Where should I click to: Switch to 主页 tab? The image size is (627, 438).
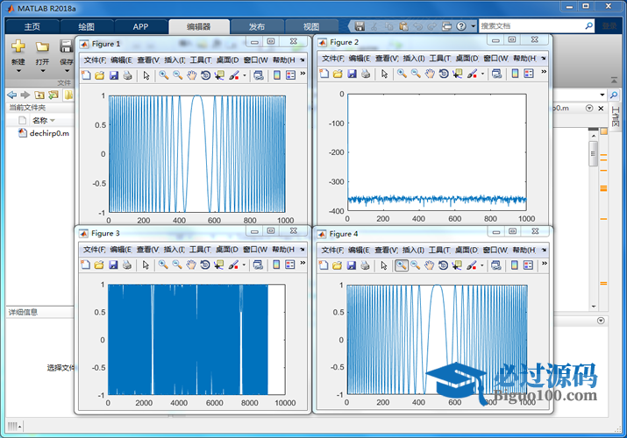[32, 27]
